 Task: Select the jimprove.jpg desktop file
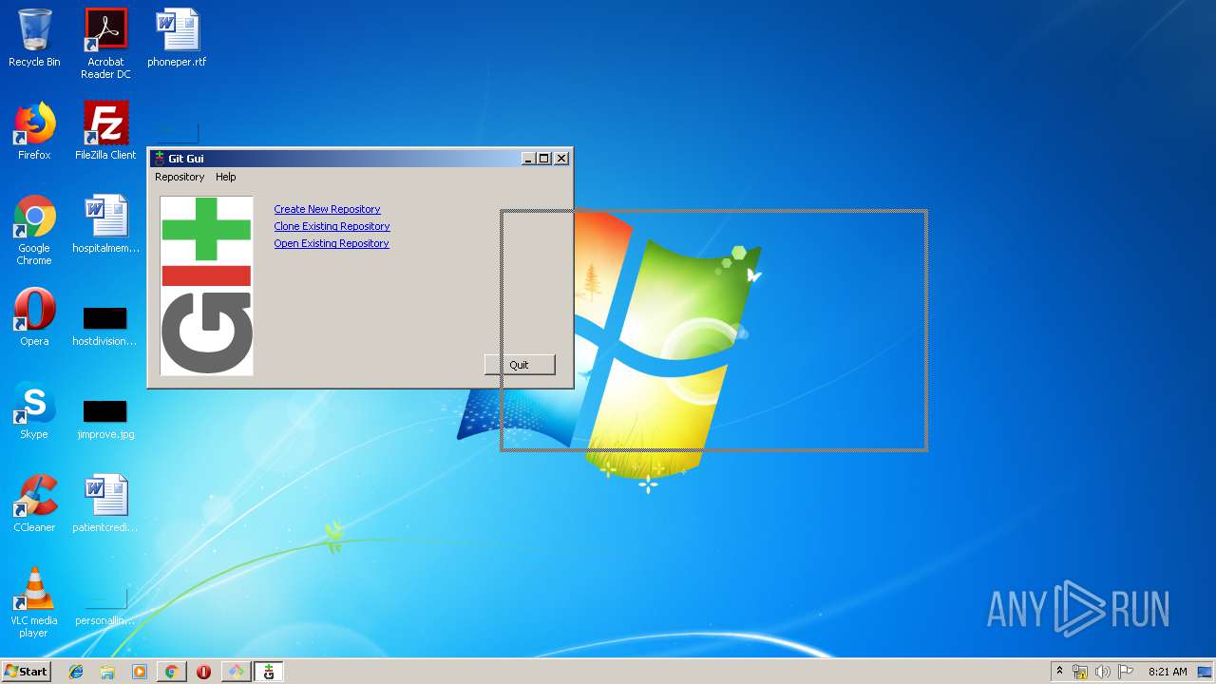coord(105,418)
